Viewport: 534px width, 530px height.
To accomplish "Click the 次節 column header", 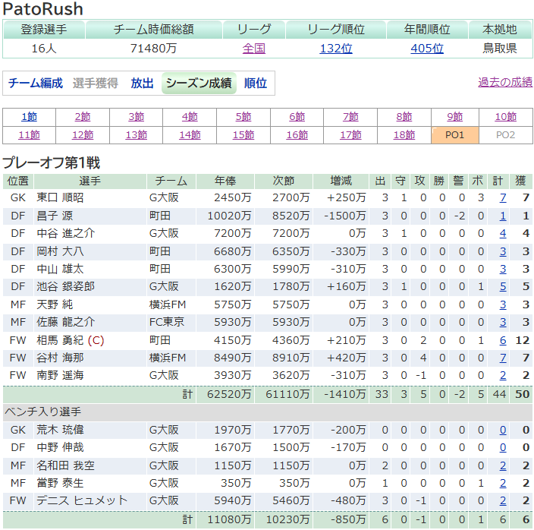I will pos(284,181).
